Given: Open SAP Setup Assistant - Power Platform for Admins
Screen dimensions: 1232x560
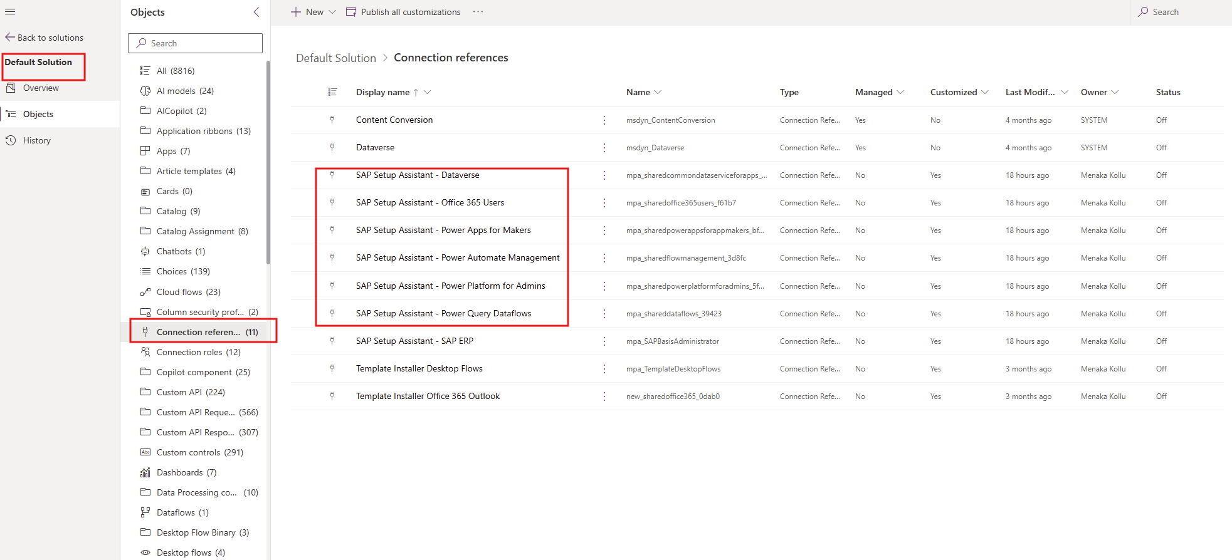Looking at the screenshot, I should [451, 286].
